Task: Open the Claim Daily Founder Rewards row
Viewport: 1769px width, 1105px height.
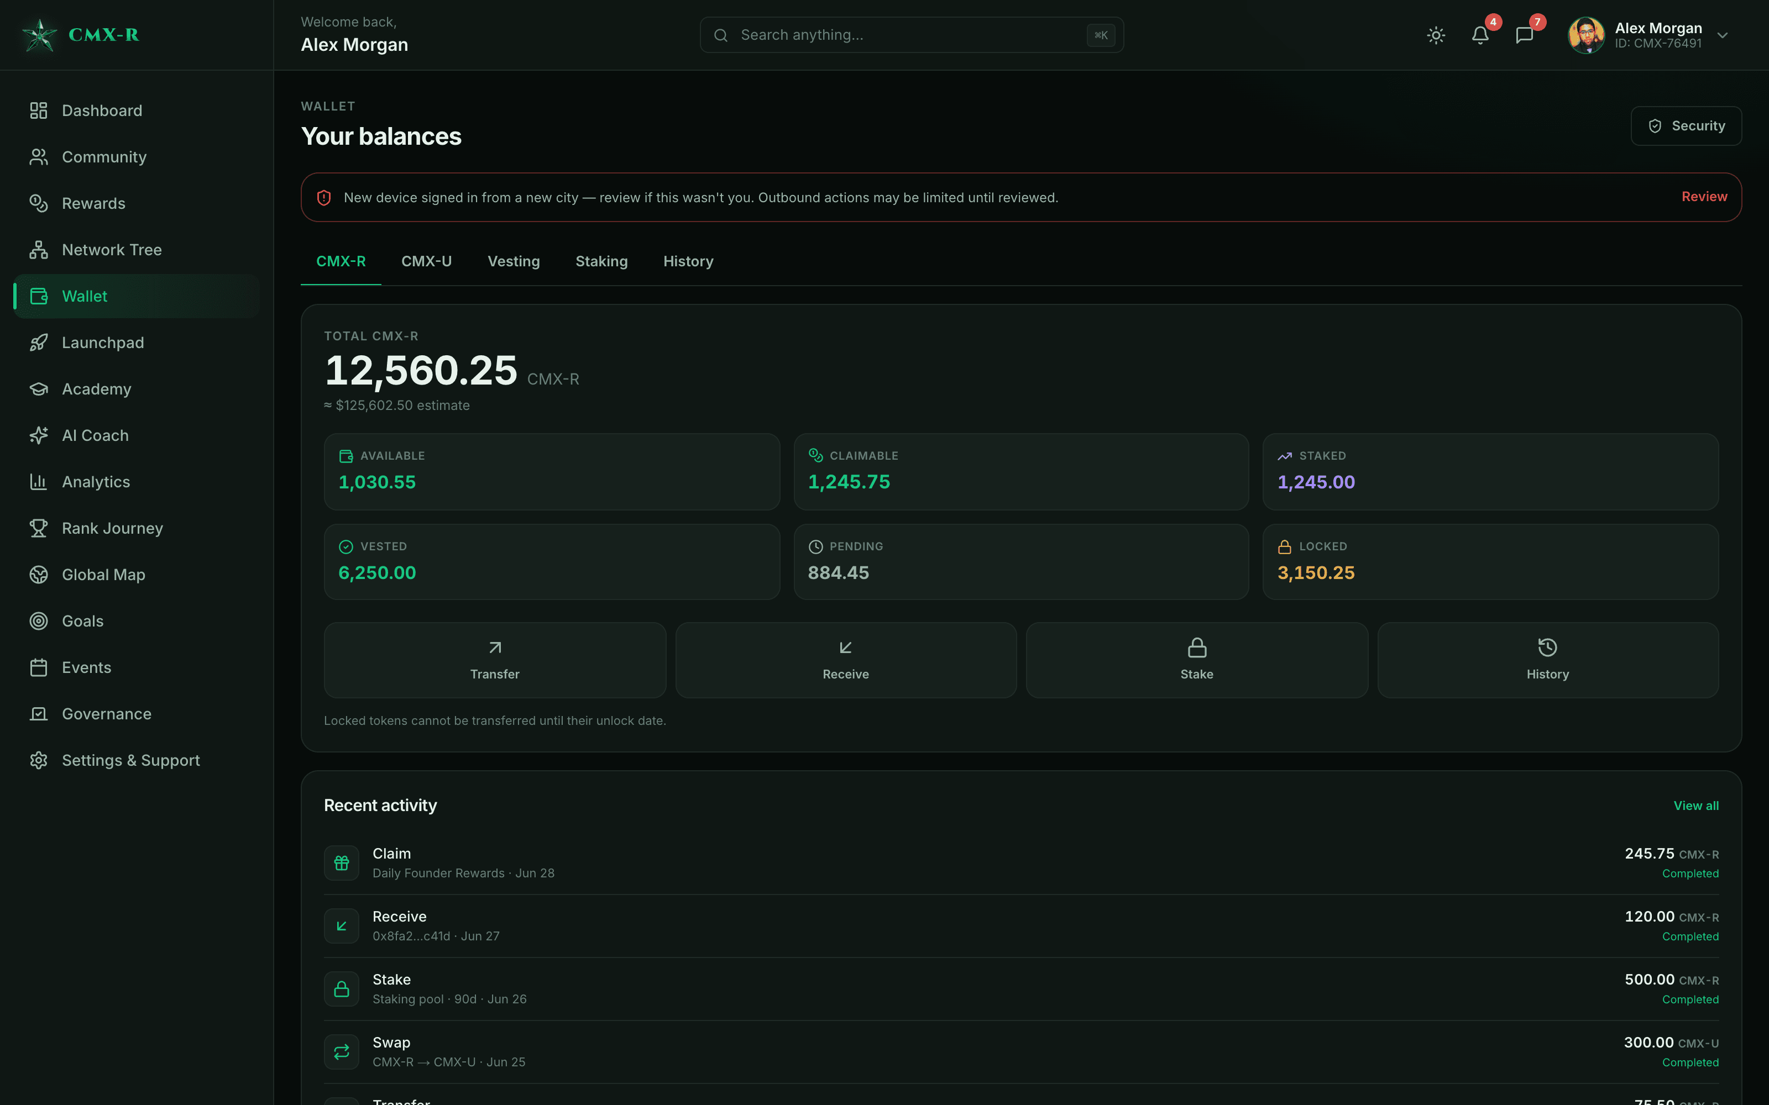Action: [1021, 863]
